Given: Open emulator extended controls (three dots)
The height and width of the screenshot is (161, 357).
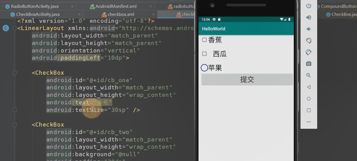Looking at the screenshot, I should pyautogui.click(x=309, y=122).
